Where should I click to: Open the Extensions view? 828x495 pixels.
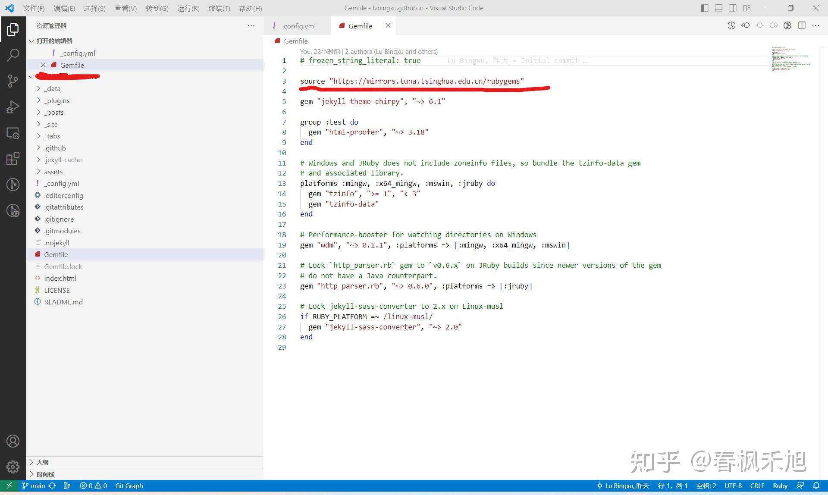click(13, 159)
